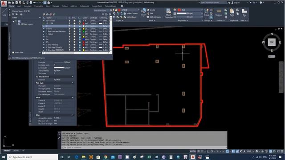This screenshot has height=160, width=285.
Task: Click the N compass direction on ViewCube
Action: click(x=272, y=34)
